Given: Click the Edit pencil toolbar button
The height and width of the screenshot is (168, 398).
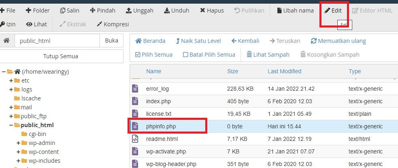Looking at the screenshot, I should tap(333, 11).
